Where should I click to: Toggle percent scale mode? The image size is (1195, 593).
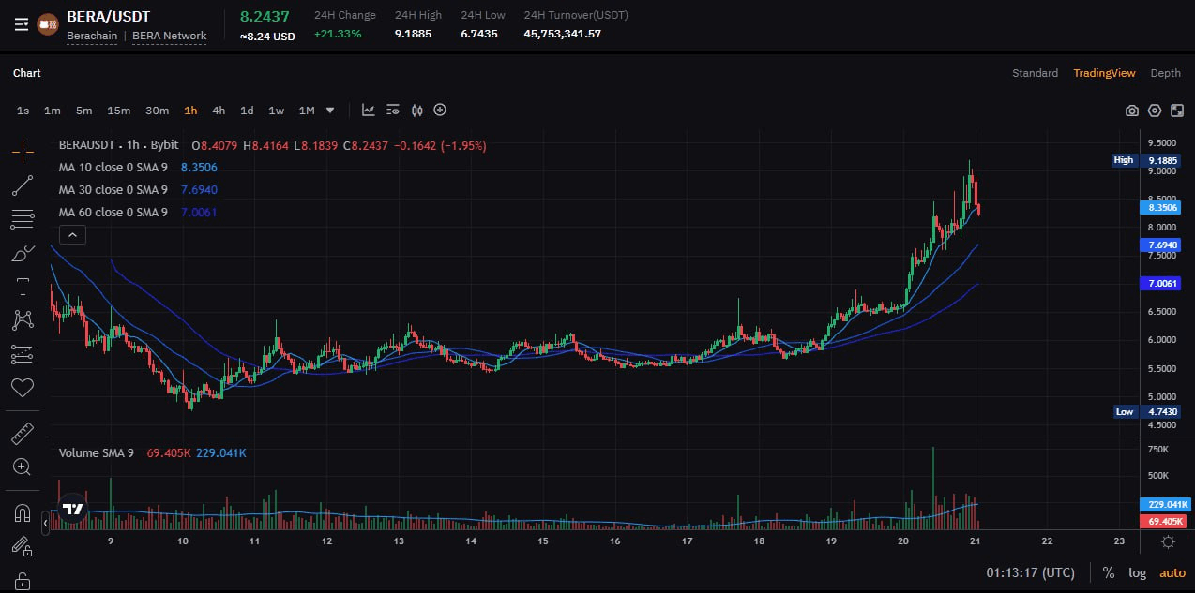click(1108, 572)
